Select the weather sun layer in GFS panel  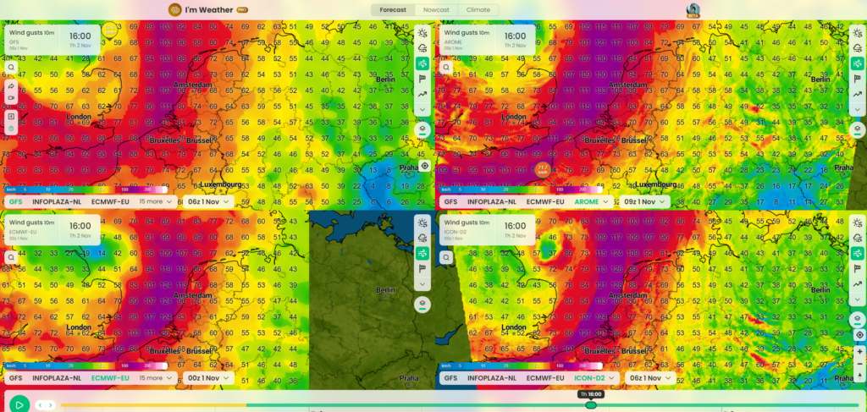coord(422,33)
